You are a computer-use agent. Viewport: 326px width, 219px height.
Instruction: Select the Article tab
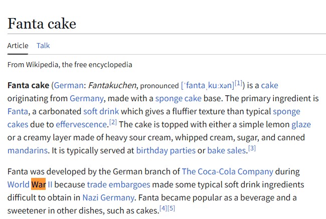point(18,46)
